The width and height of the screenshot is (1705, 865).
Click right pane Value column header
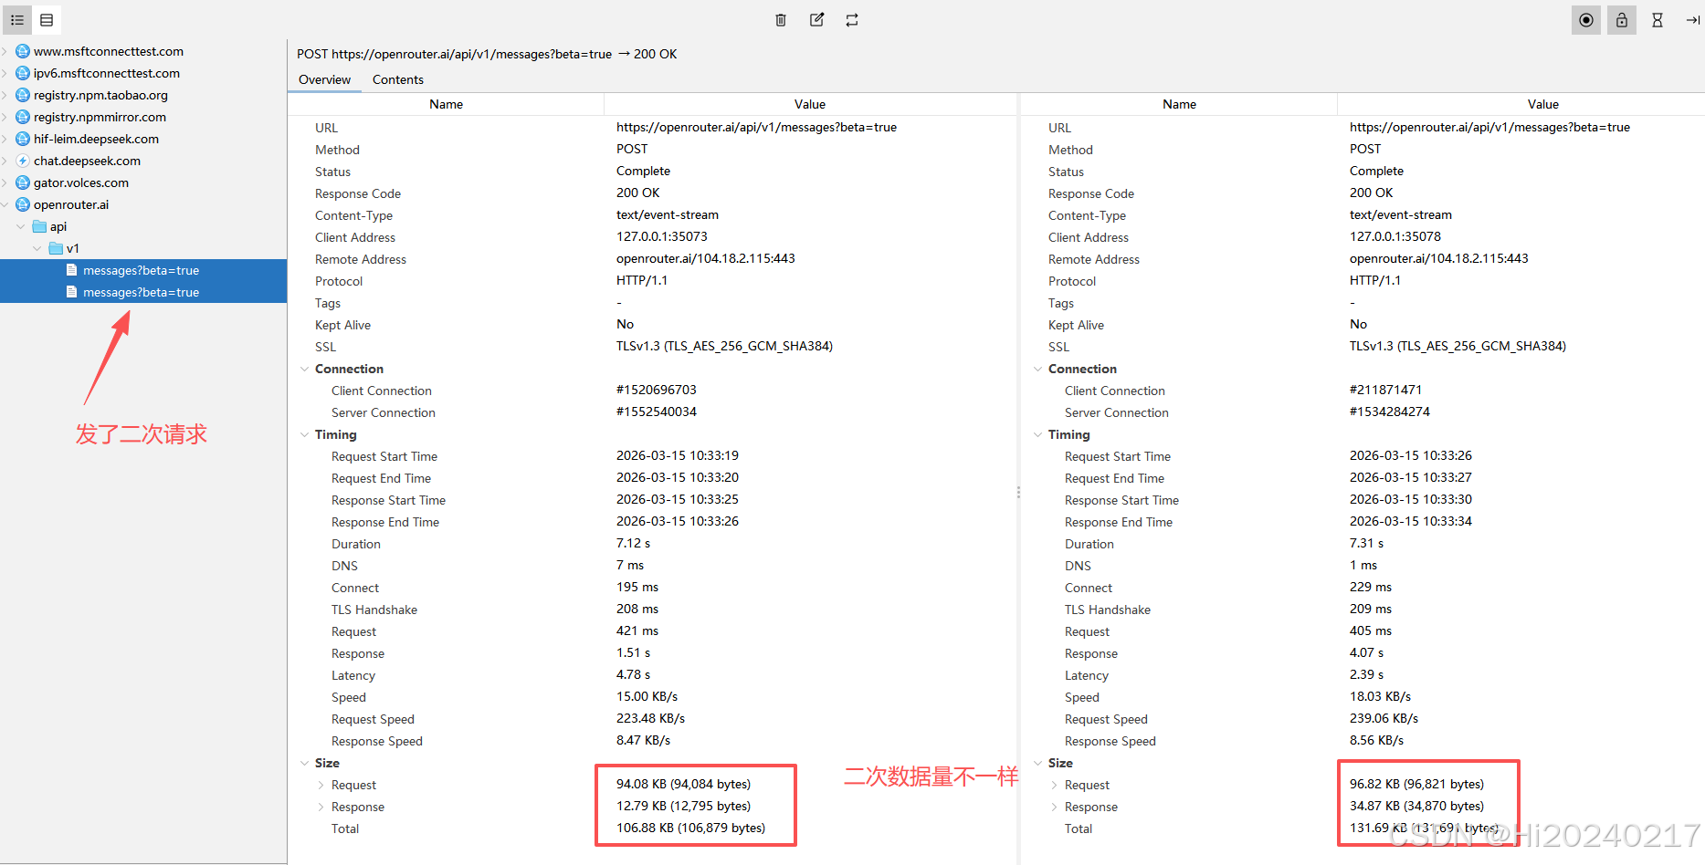[x=1542, y=104]
